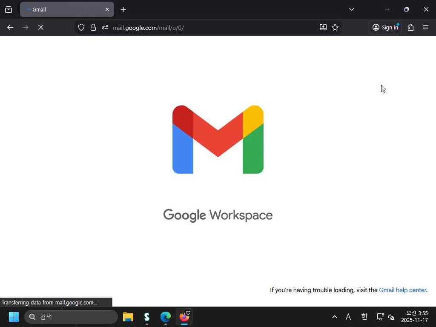The height and width of the screenshot is (327, 436).
Task: Go forward with the right arrow
Action: click(x=25, y=27)
